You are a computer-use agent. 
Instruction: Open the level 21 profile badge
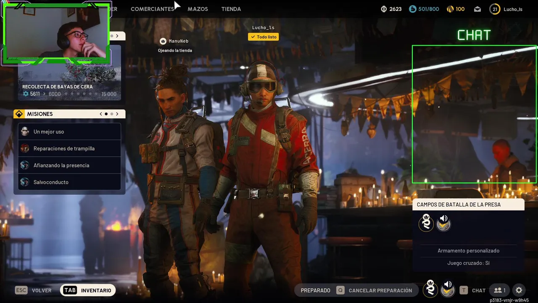[x=495, y=9]
